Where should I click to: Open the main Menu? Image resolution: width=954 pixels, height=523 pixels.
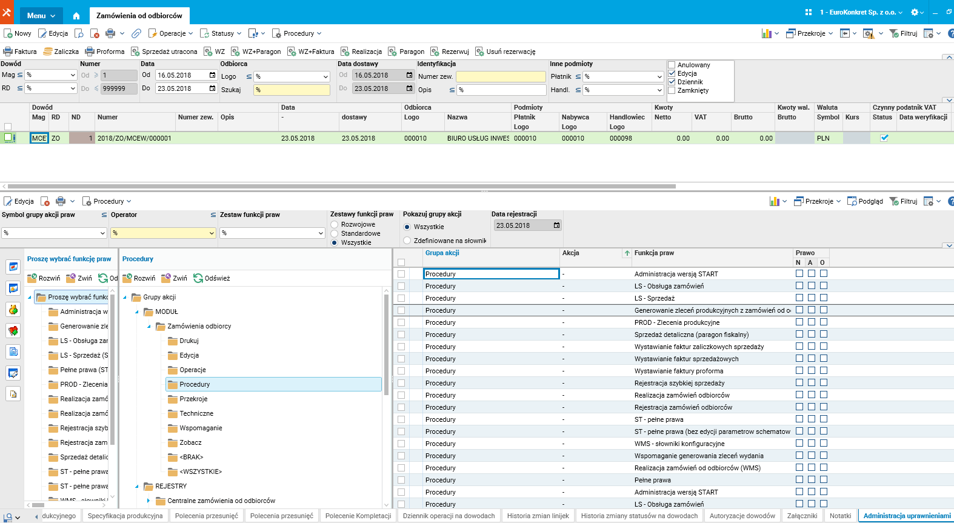pos(41,16)
